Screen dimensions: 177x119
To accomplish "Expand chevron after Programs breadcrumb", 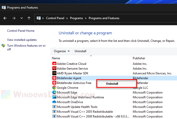I will [86, 18].
